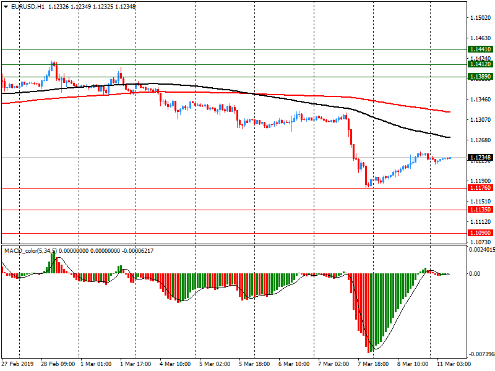Click the 11 Mar 03:00 time label

click(x=454, y=364)
